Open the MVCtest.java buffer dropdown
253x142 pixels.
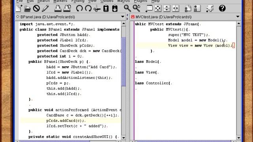pyautogui.click(x=238, y=17)
